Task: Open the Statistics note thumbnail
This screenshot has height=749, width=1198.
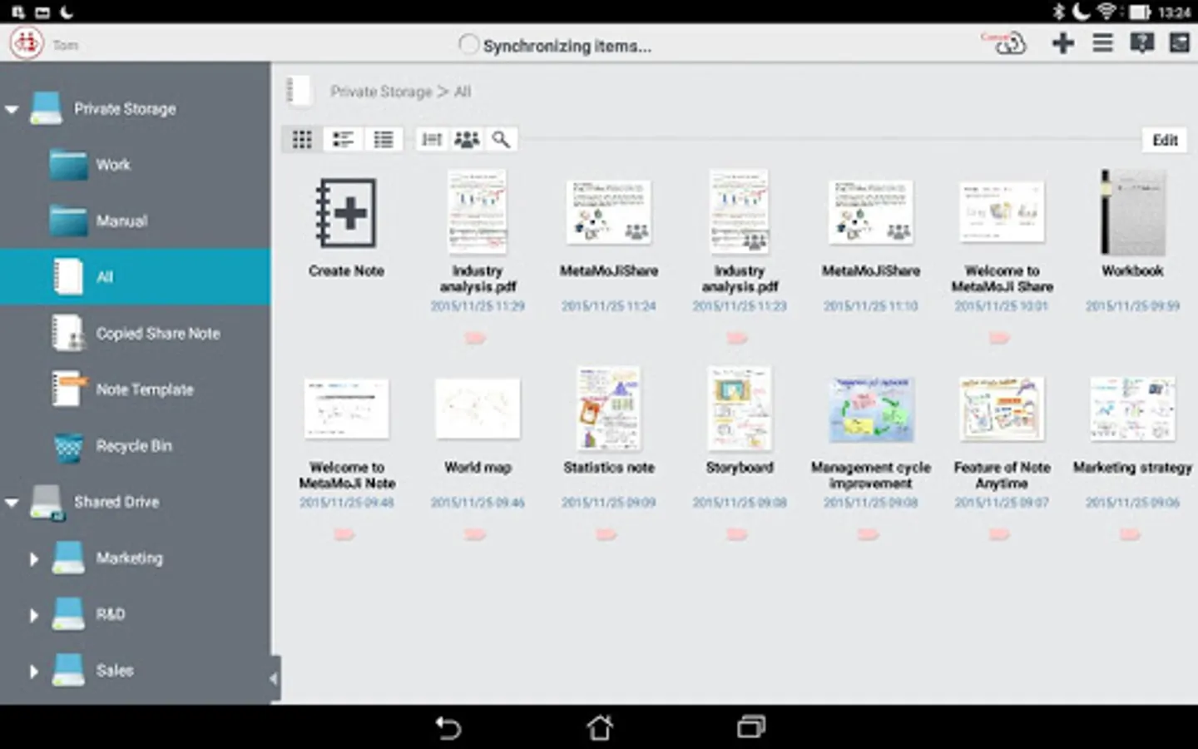Action: point(609,409)
